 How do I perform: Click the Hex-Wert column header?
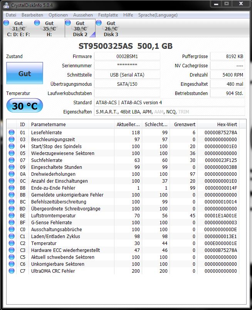218,124
